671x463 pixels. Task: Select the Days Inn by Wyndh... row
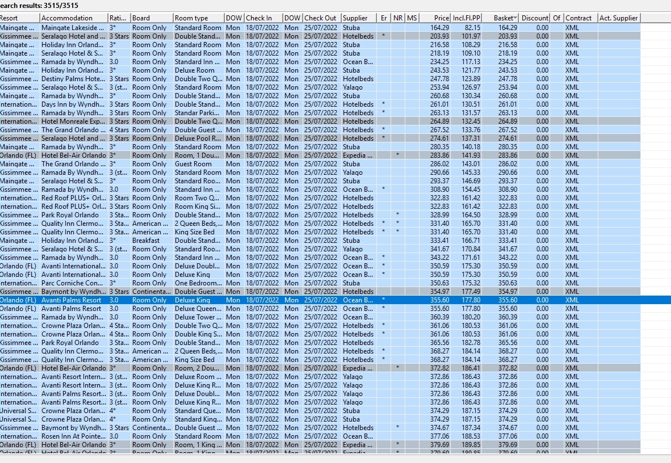tap(320, 104)
